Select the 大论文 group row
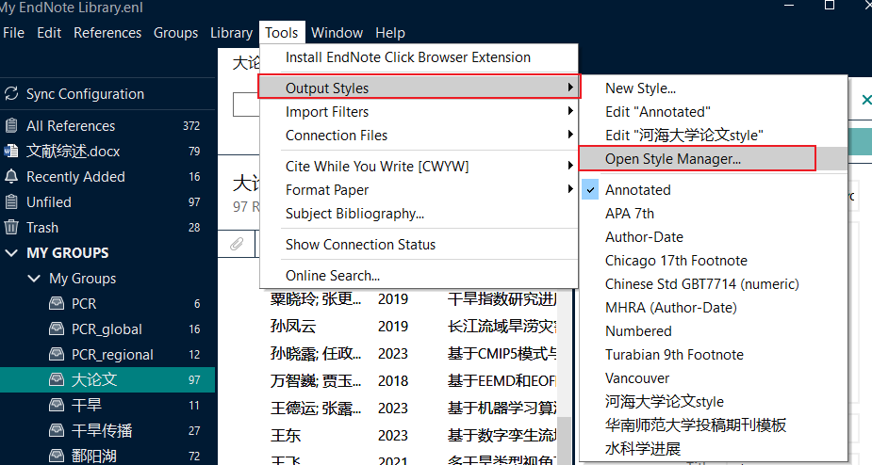The image size is (872, 465). click(x=107, y=379)
